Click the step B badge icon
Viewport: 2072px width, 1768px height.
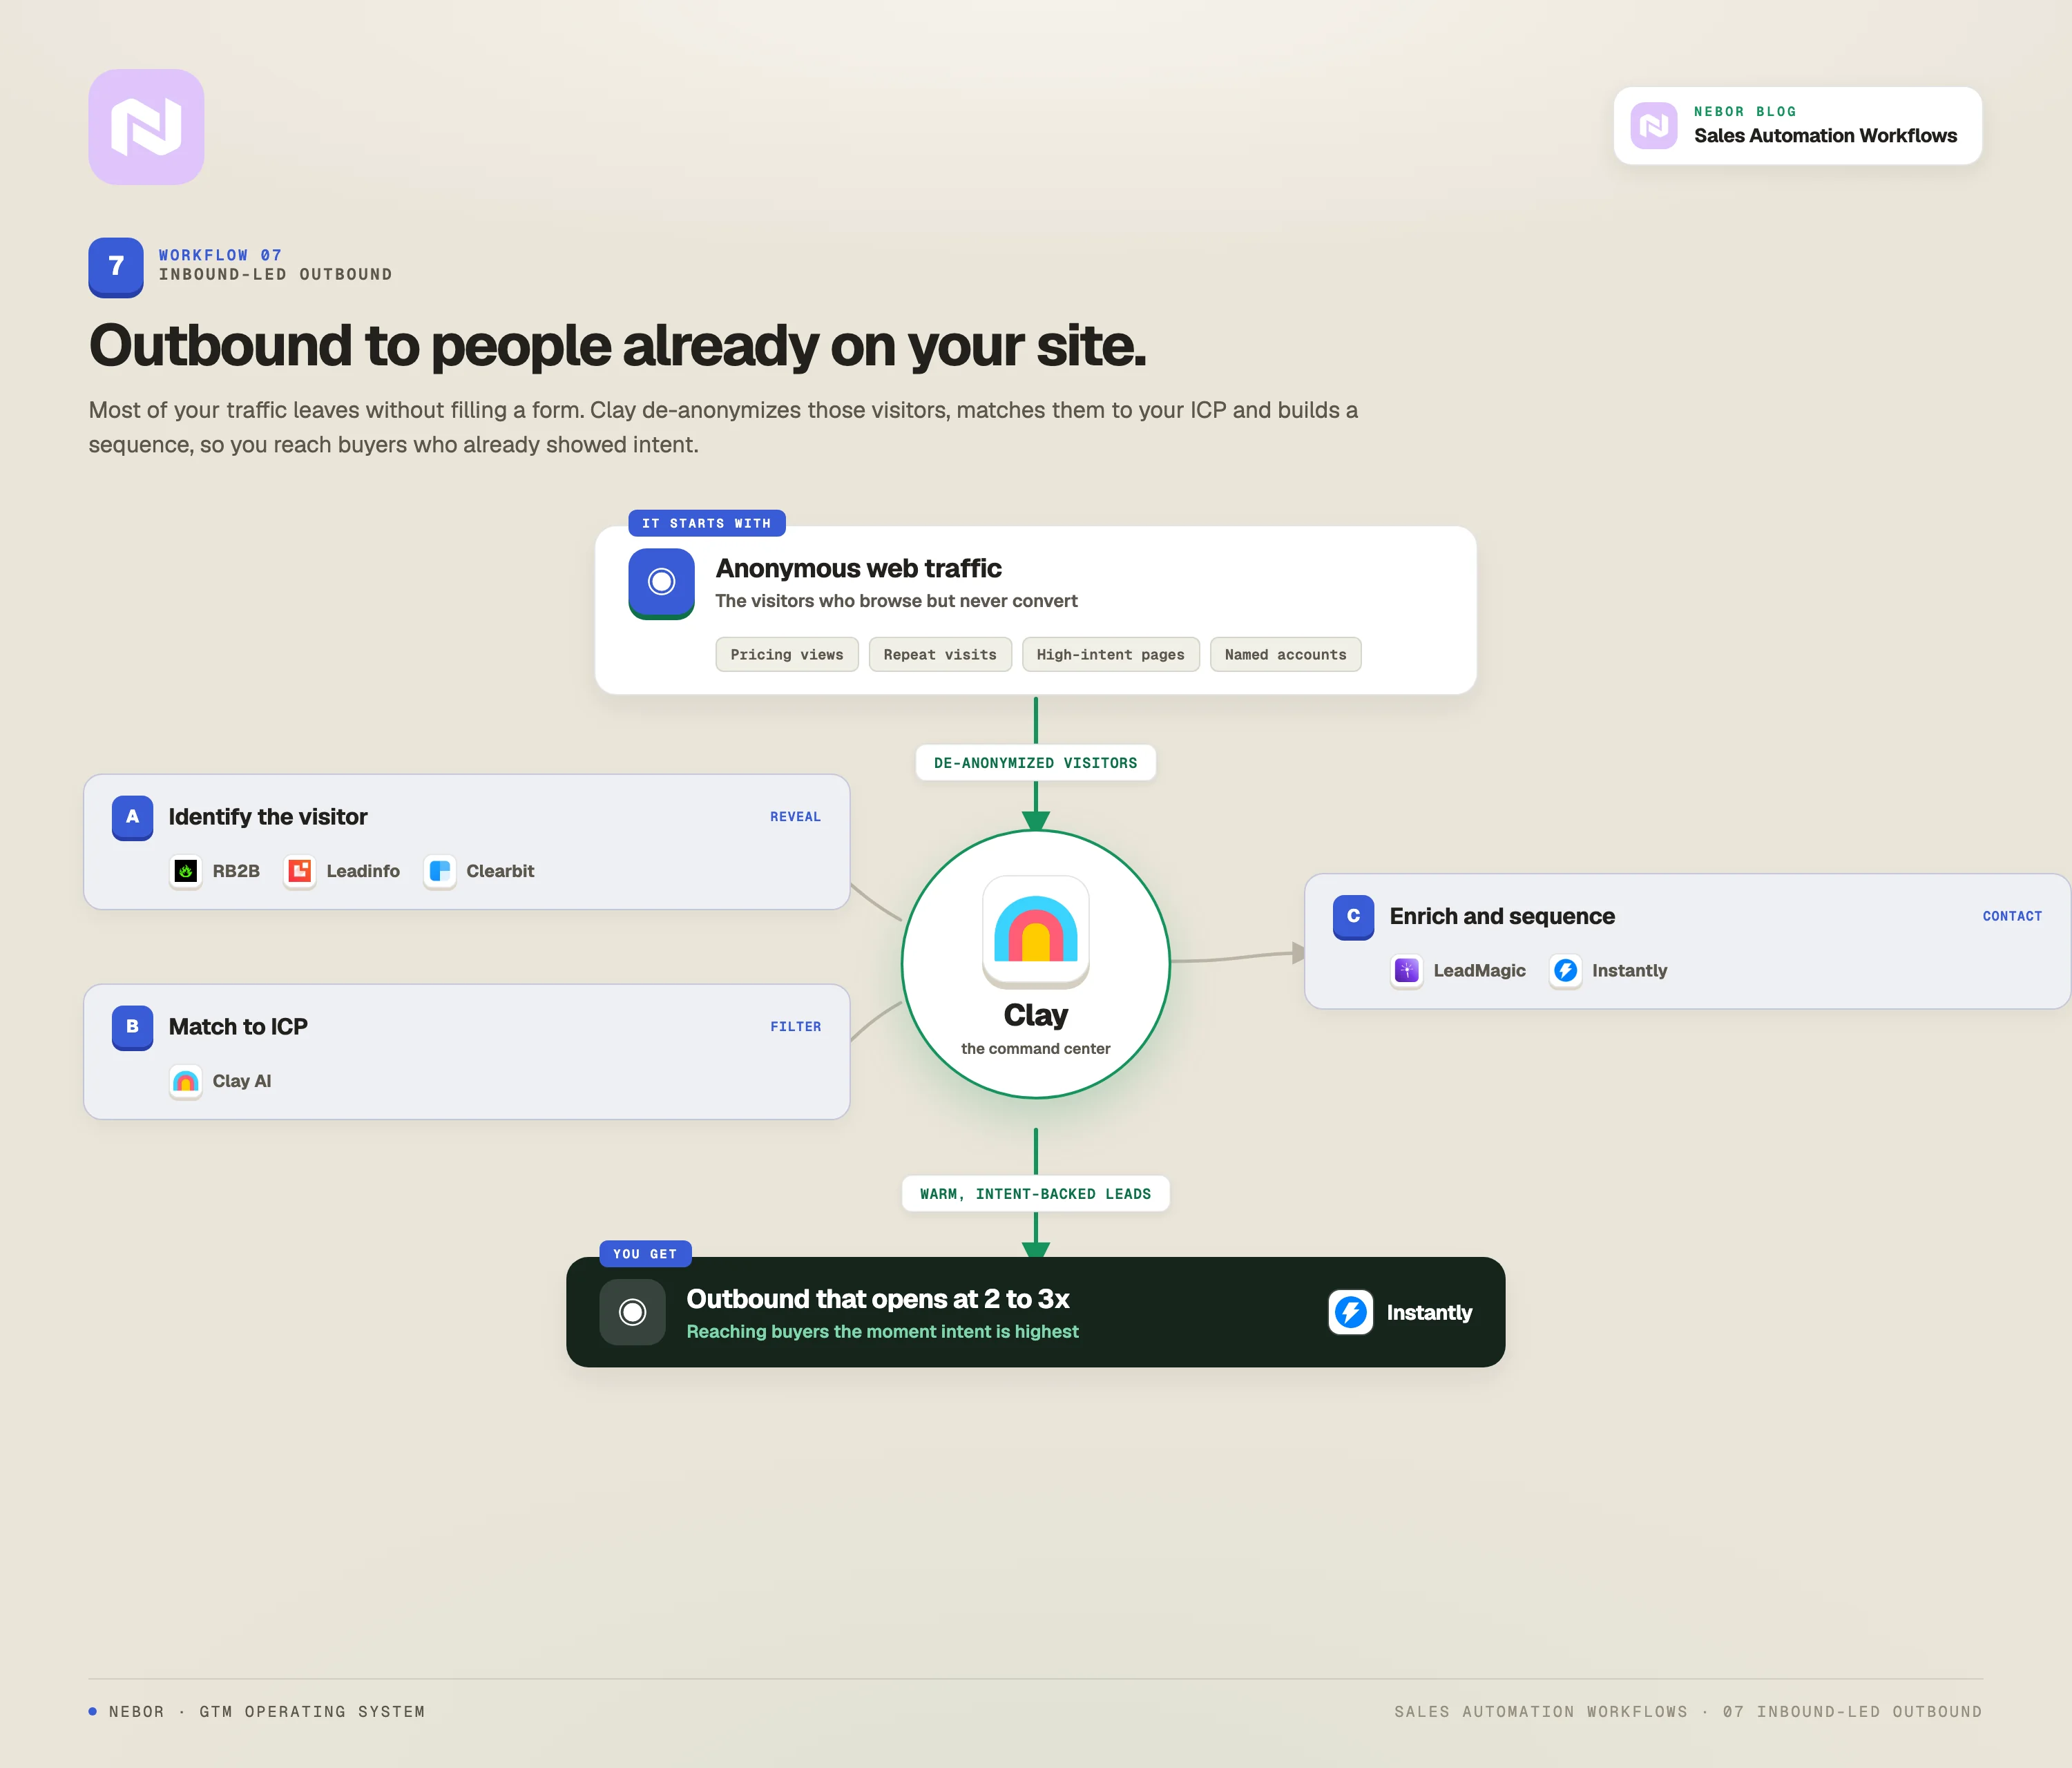tap(132, 1028)
